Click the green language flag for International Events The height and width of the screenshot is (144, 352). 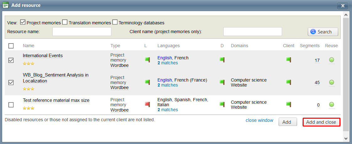click(x=147, y=59)
